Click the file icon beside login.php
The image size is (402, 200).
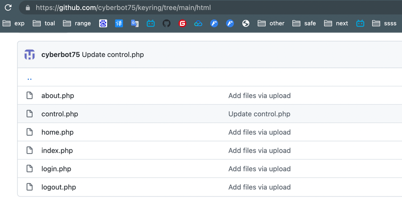point(30,169)
